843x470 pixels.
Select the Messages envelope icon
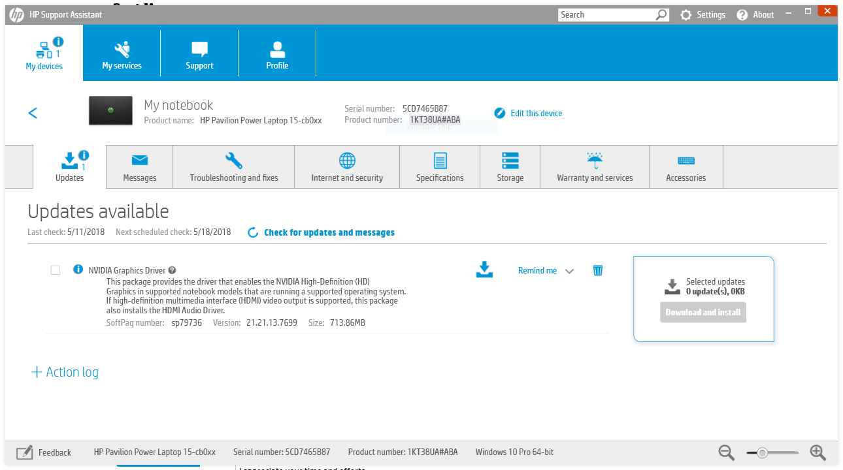click(139, 160)
